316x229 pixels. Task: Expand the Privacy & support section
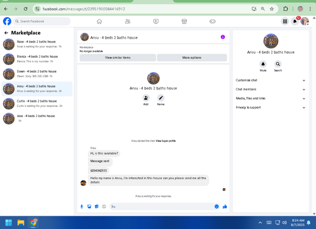[x=270, y=108]
